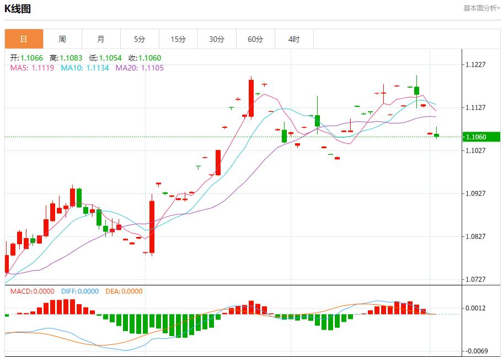Show the 5分 five-minute chart

tap(140, 39)
